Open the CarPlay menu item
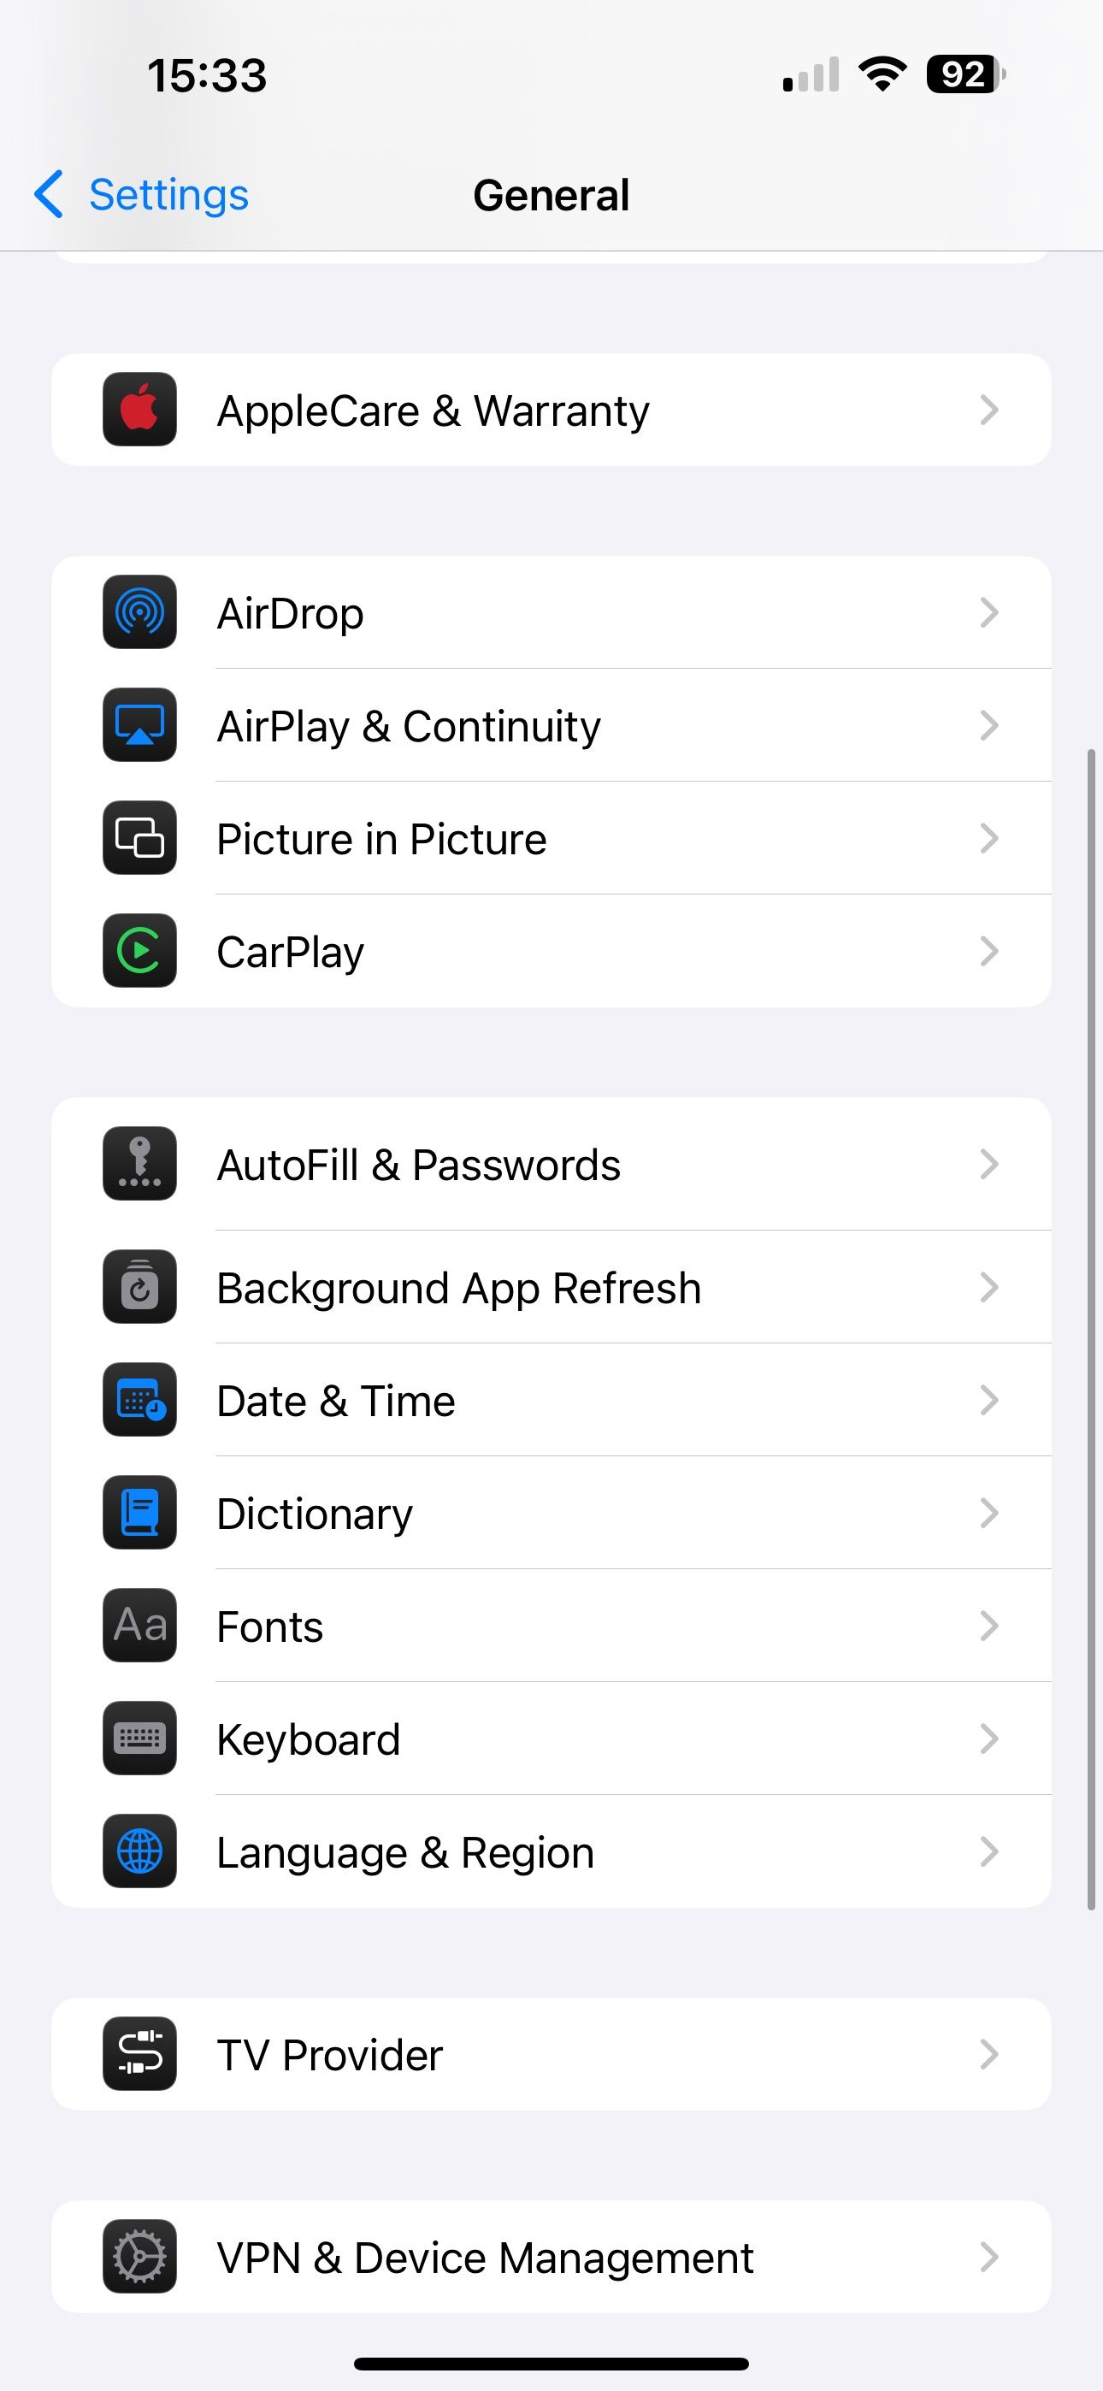Screen dimensions: 1103x2391 (551, 950)
